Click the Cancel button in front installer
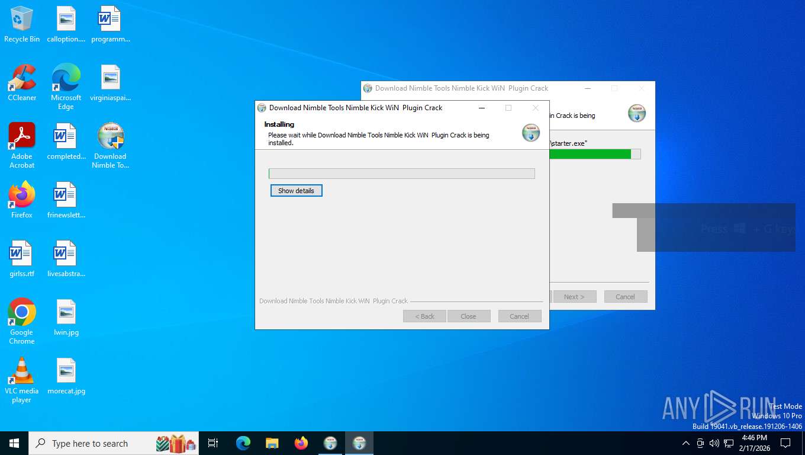The width and height of the screenshot is (805, 455). click(x=520, y=316)
